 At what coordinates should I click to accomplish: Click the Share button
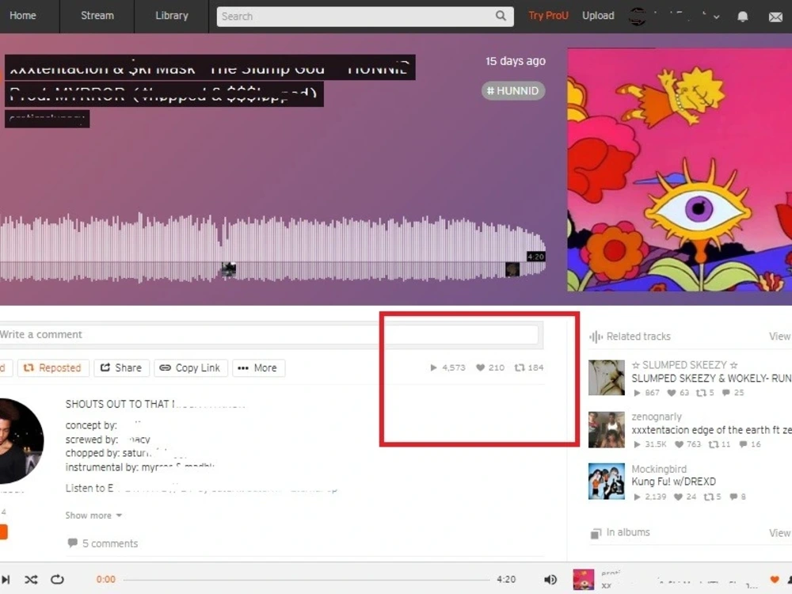(121, 367)
